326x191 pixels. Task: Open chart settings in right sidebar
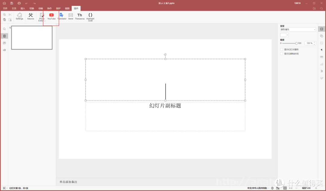coord(322,64)
